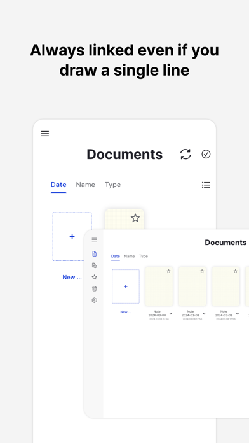The image size is (249, 443).
Task: Tap the circled checkmark select icon
Action: tap(206, 154)
